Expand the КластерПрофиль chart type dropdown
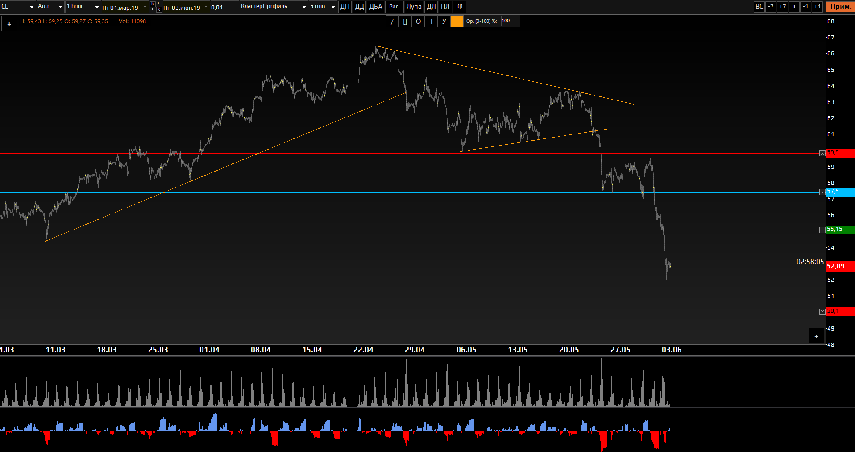 (304, 7)
